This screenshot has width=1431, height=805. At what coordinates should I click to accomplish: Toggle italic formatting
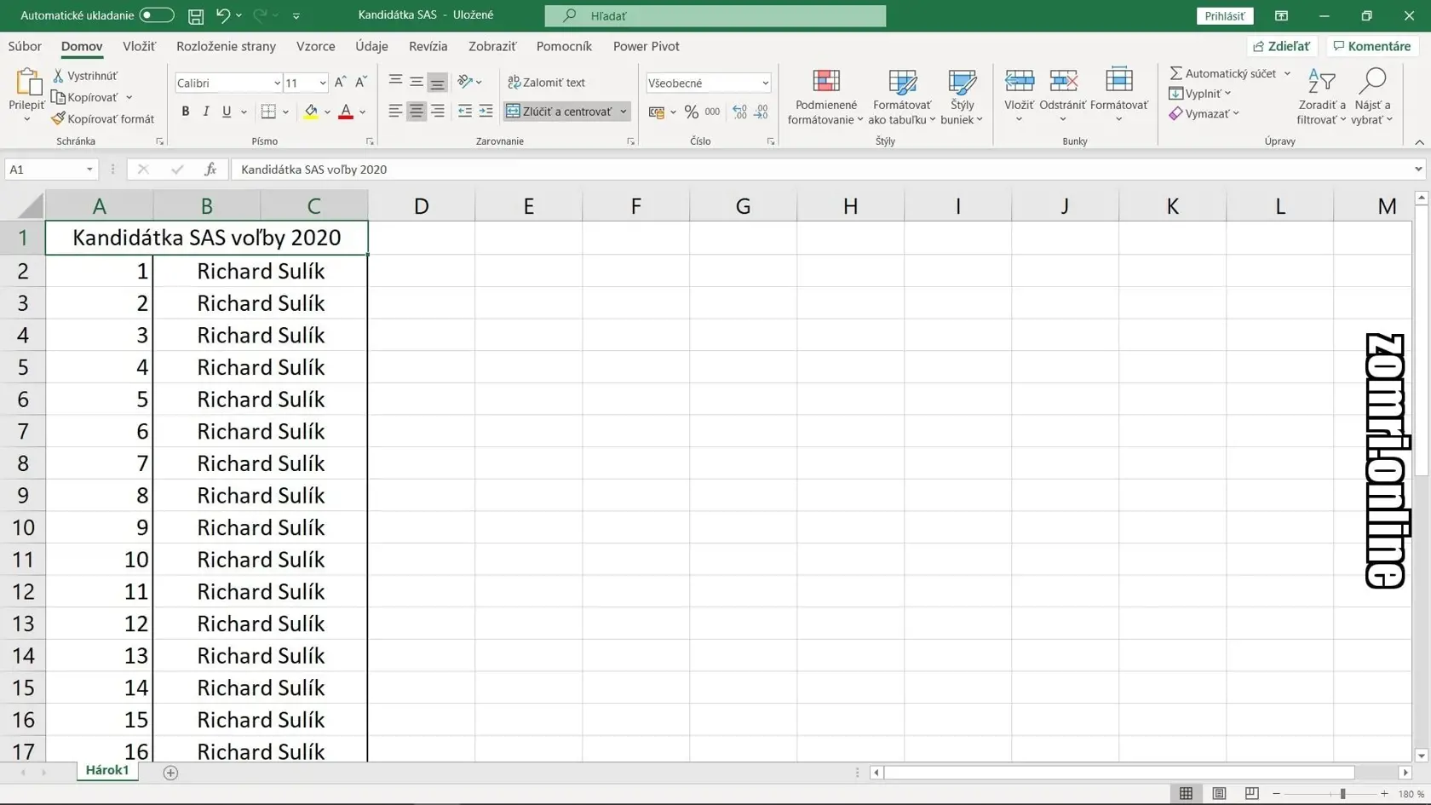click(x=206, y=112)
